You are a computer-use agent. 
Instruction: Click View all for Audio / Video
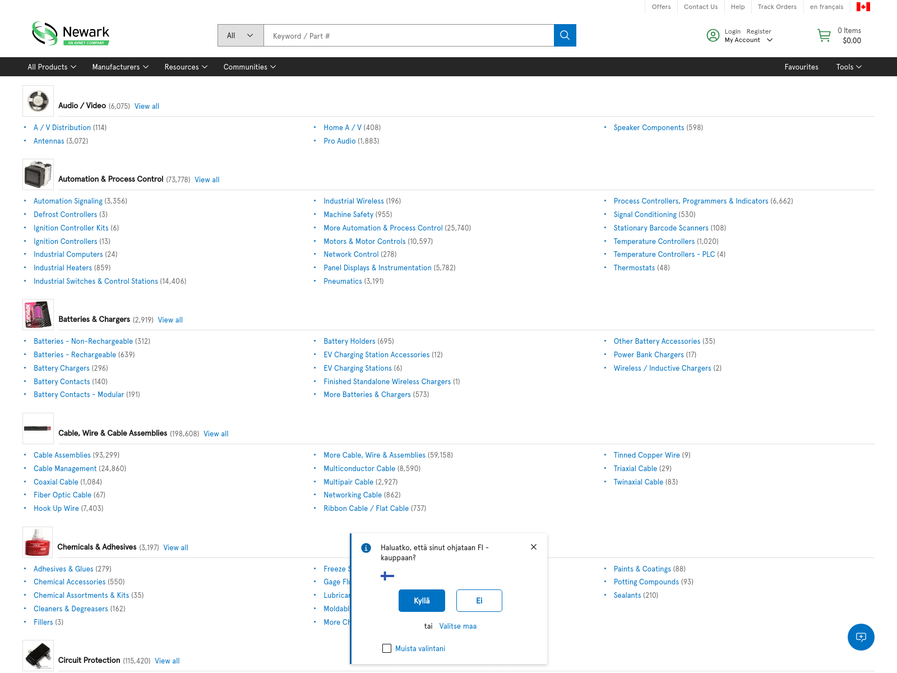click(147, 106)
